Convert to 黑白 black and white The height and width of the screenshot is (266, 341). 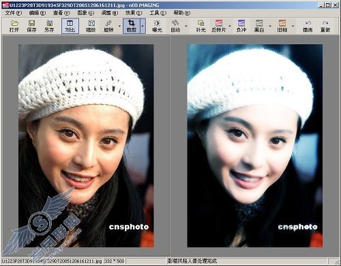[x=259, y=26]
